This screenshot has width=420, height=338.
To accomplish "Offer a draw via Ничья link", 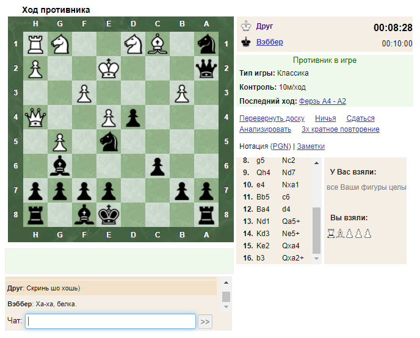I will 325,118.
